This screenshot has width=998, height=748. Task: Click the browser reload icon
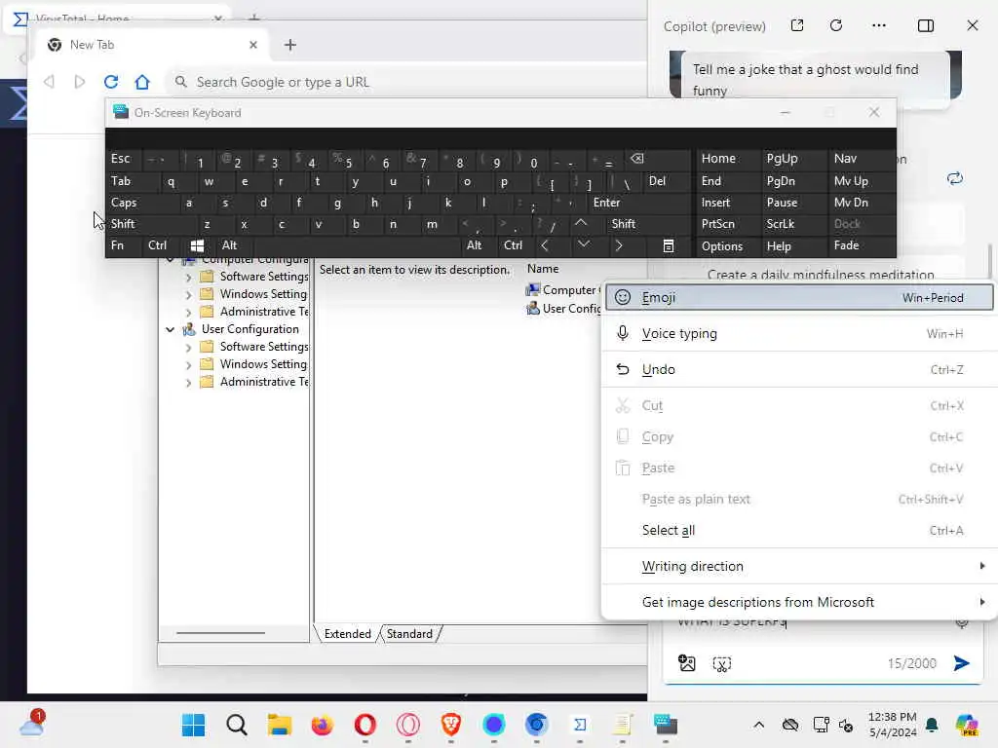tap(111, 82)
